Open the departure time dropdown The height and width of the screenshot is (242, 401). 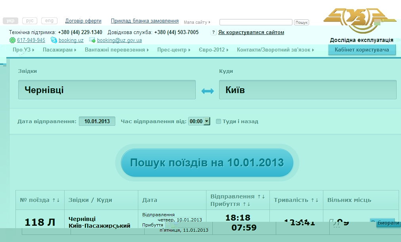pos(206,122)
